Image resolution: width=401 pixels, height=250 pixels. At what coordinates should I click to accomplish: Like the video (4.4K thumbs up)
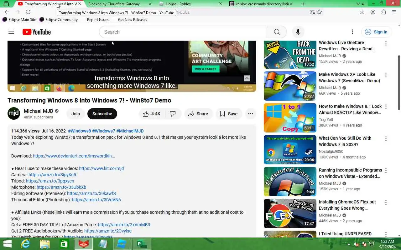tap(151, 114)
